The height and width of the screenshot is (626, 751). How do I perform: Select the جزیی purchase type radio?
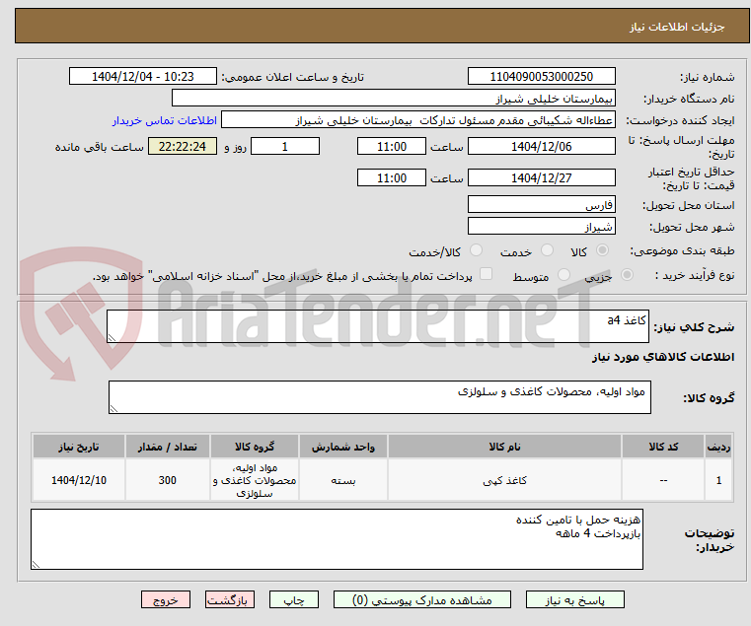pyautogui.click(x=627, y=275)
